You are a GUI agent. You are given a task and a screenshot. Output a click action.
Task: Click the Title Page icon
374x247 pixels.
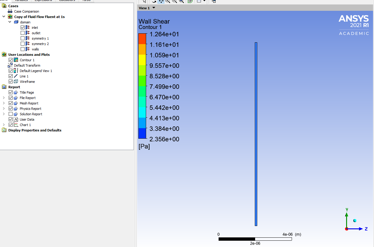point(16,92)
